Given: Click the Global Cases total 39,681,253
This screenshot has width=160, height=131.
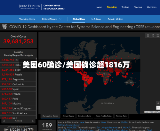Looking at the screenshot, I should coord(18,41).
